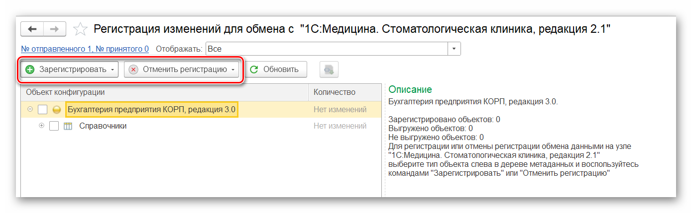Open sent and received message numbers link
This screenshot has width=692, height=213.
(x=85, y=49)
